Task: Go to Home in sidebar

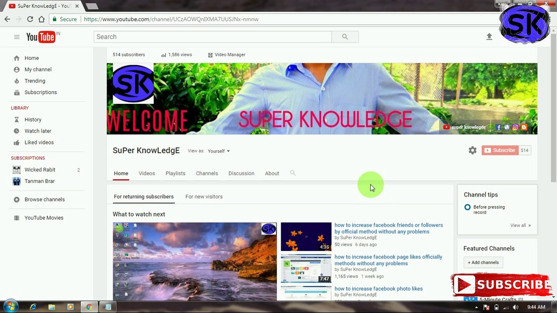Action: tap(31, 58)
